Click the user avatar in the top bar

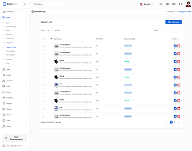click(x=188, y=4)
